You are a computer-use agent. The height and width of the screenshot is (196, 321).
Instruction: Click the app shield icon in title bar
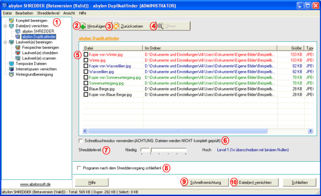[x=4, y=5]
